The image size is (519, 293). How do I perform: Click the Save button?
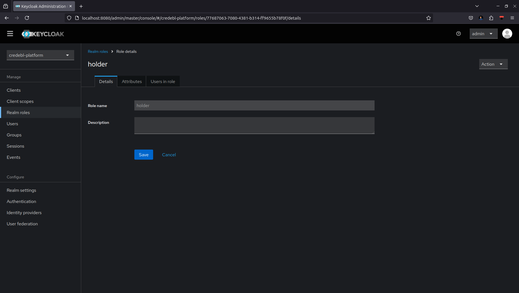144,155
